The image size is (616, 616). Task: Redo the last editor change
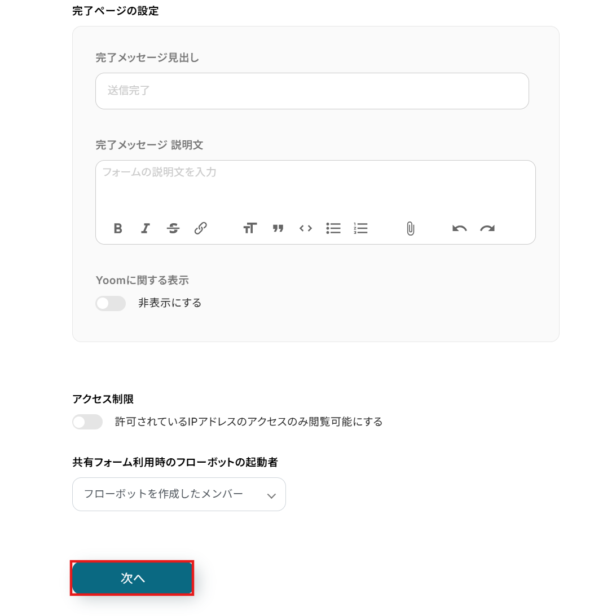[487, 228]
